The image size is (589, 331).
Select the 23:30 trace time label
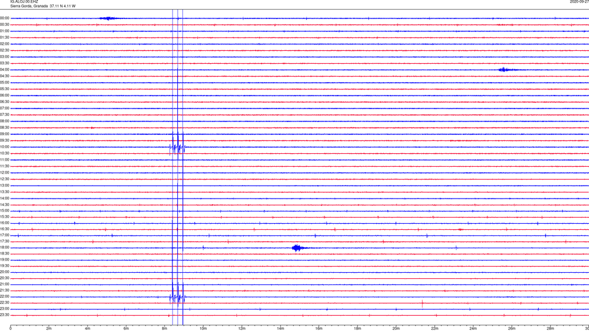coord(5,315)
